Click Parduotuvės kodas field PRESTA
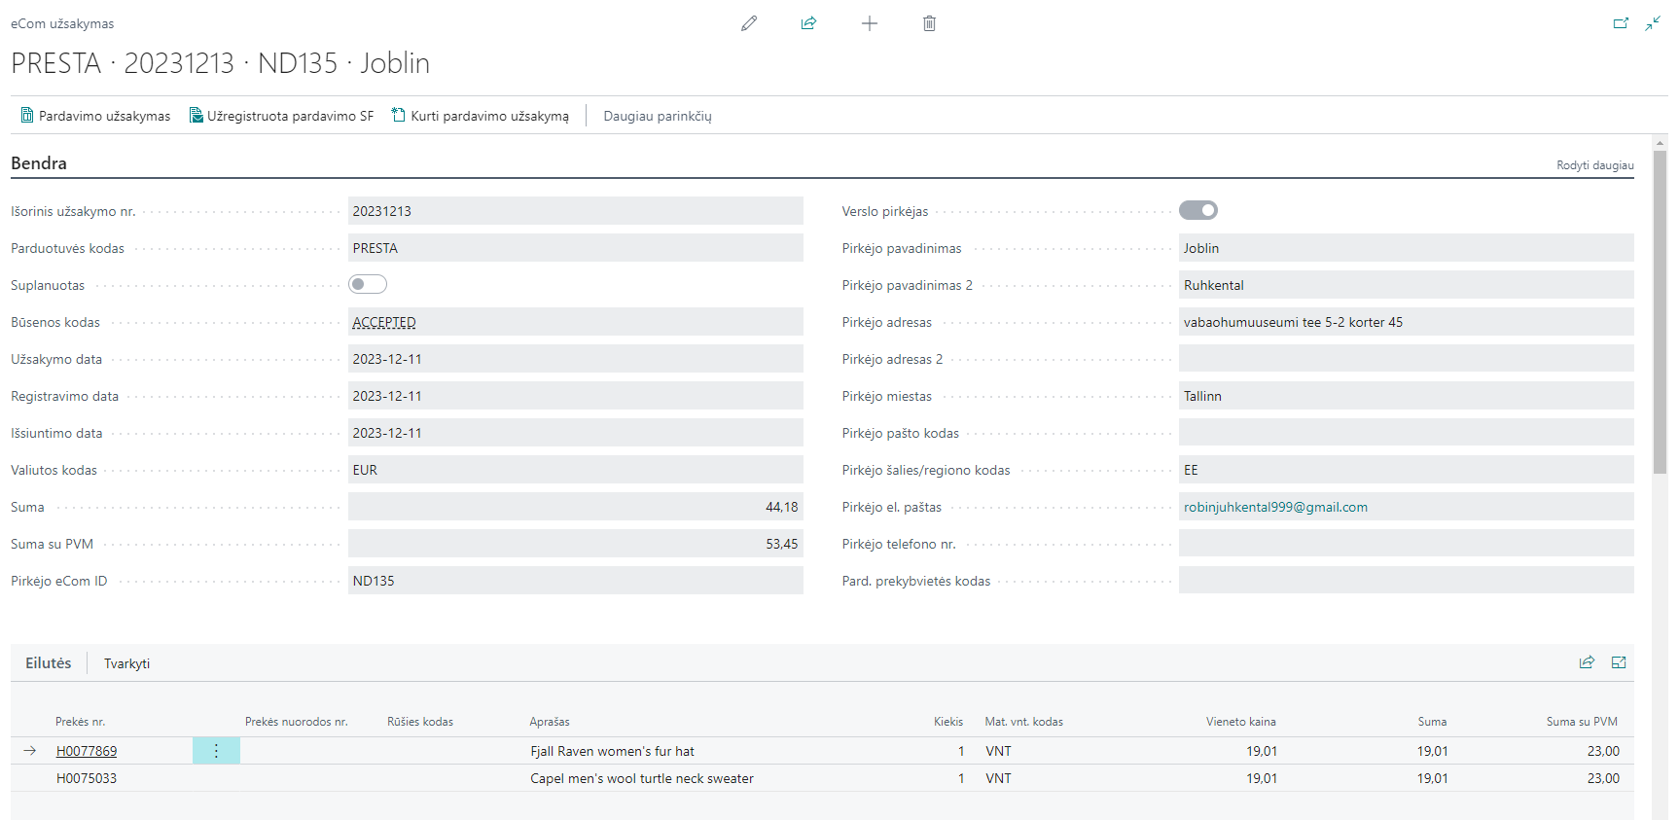 576,248
